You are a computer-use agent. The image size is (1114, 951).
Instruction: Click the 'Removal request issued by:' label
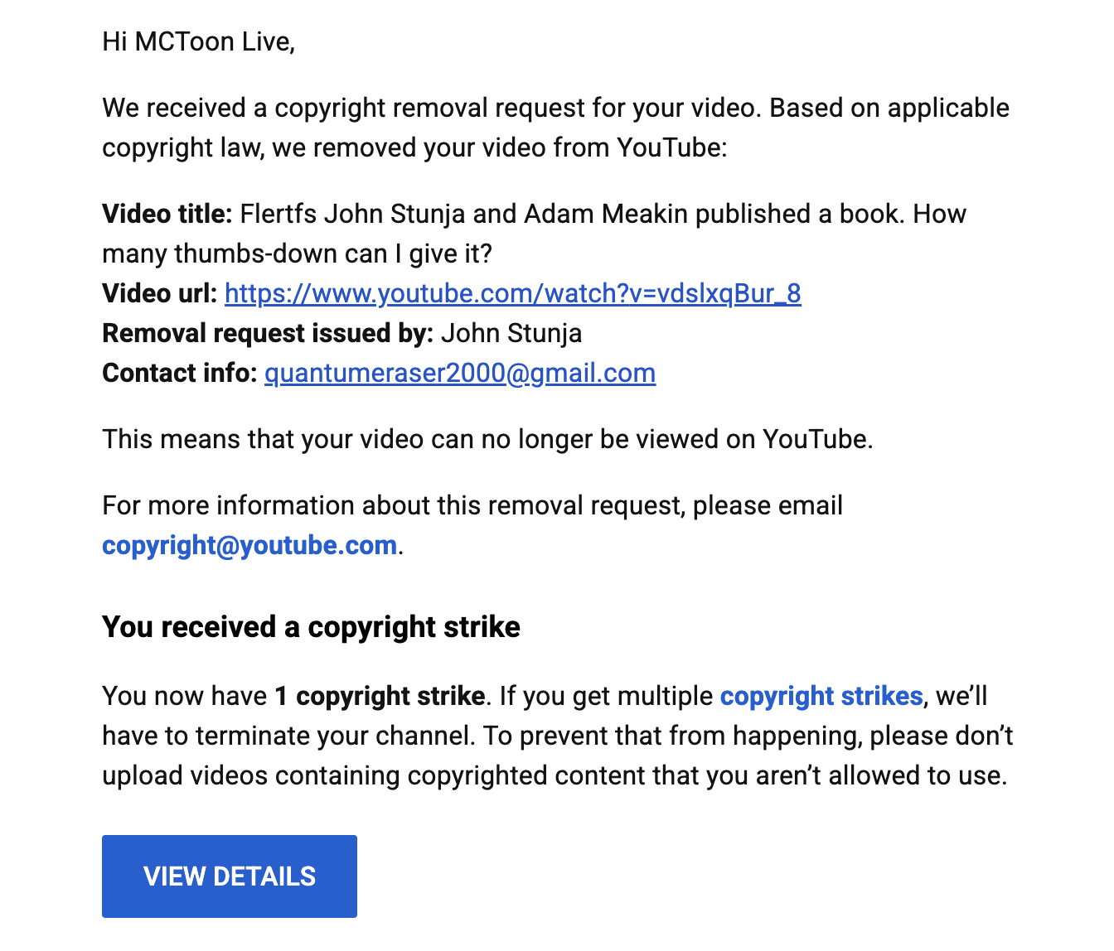tap(268, 333)
